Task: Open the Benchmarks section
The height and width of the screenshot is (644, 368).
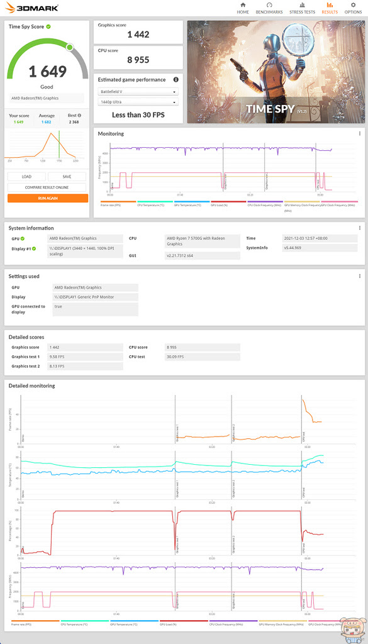Action: point(269,8)
